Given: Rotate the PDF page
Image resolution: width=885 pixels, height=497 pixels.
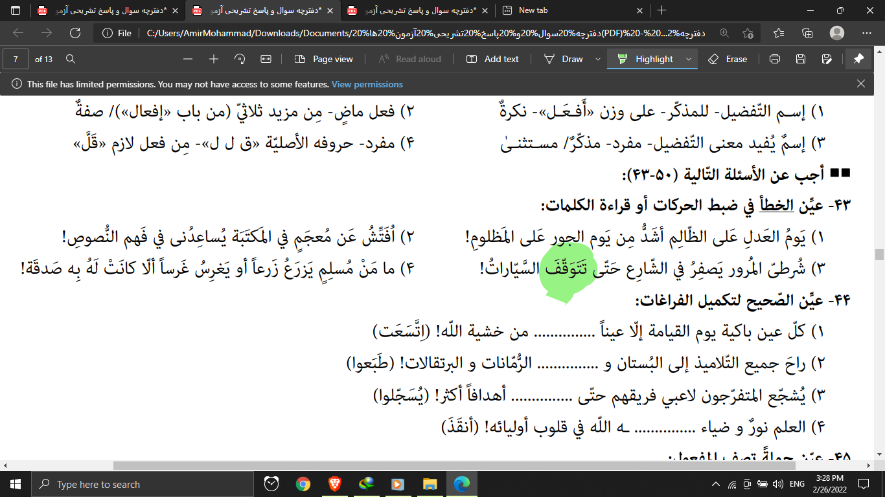Looking at the screenshot, I should pyautogui.click(x=240, y=59).
